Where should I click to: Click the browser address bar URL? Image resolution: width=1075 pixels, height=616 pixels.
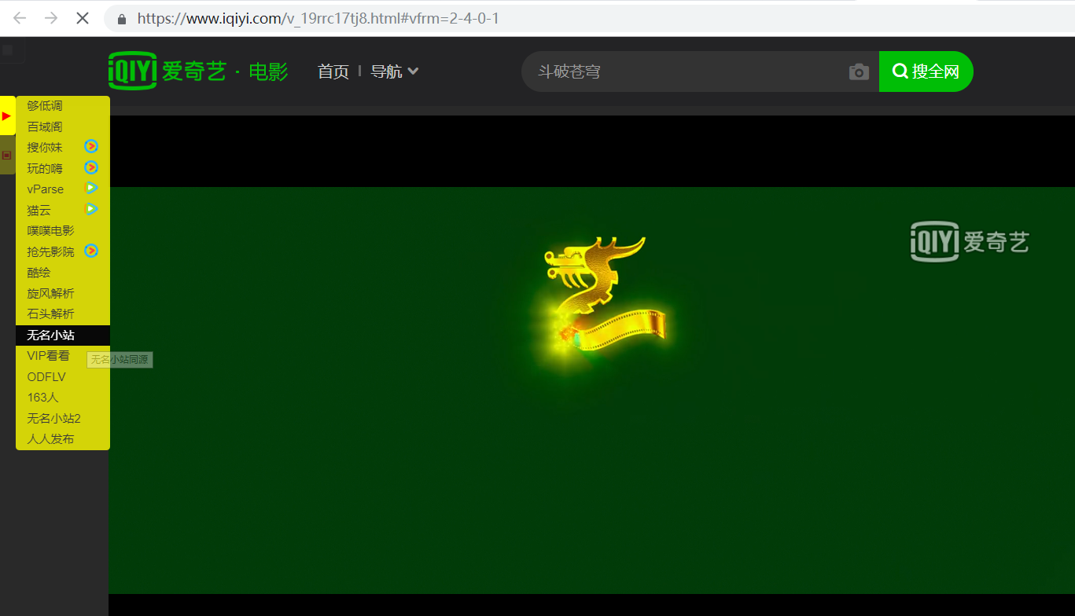[318, 18]
